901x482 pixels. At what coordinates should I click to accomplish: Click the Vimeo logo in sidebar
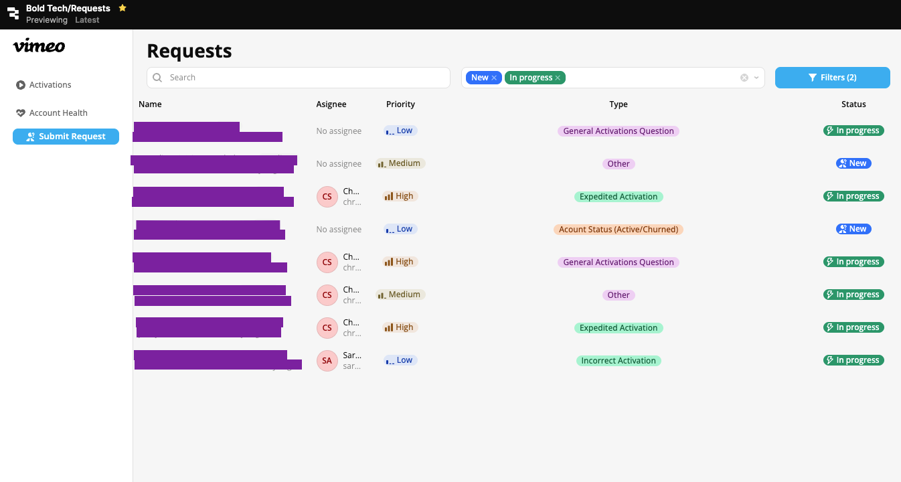tap(39, 46)
